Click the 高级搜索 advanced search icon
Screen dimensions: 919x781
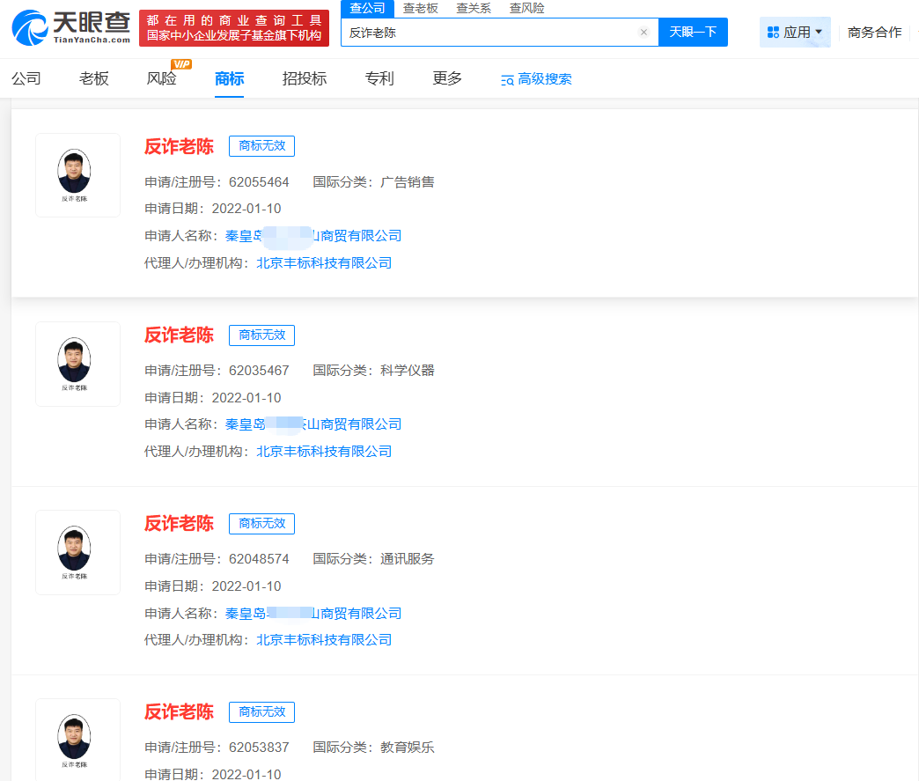tap(507, 78)
